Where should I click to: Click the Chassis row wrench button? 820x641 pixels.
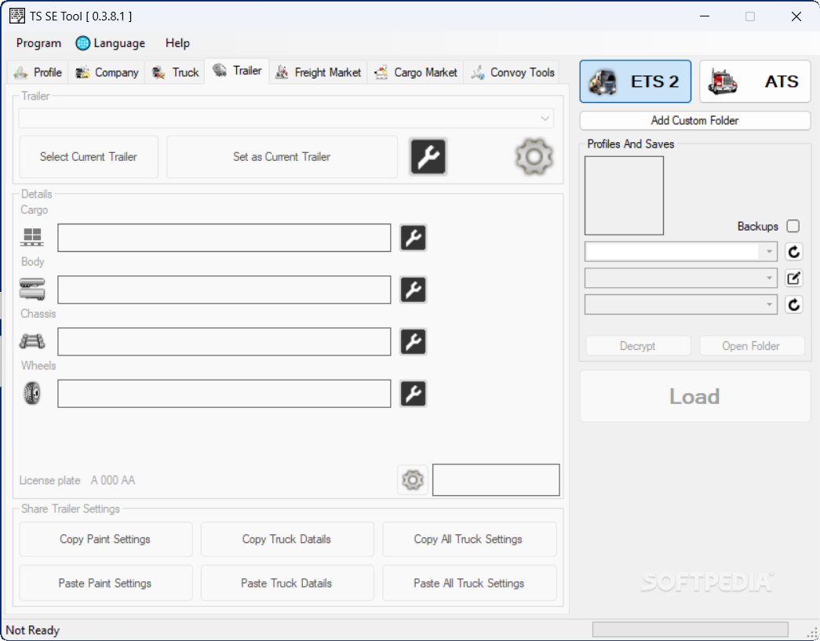coord(413,341)
